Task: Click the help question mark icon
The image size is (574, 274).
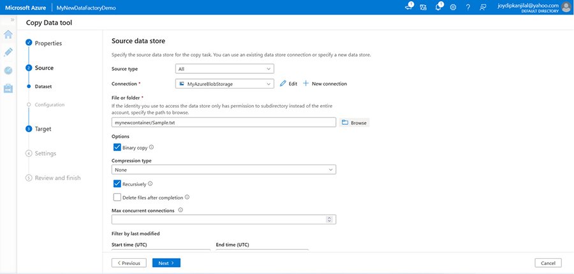Action: [467, 7]
